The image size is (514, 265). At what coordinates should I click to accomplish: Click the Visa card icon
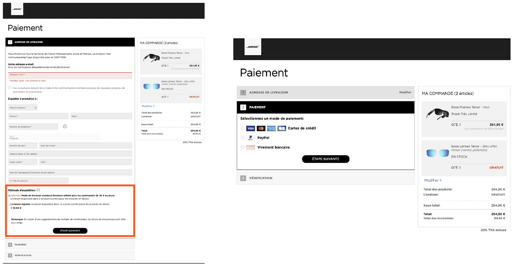tap(250, 128)
